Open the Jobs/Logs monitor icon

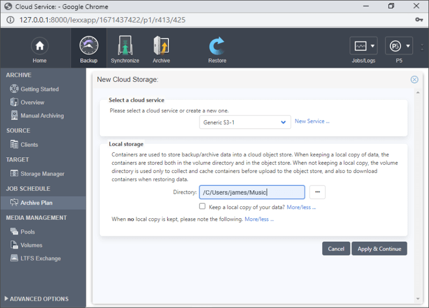pyautogui.click(x=360, y=46)
